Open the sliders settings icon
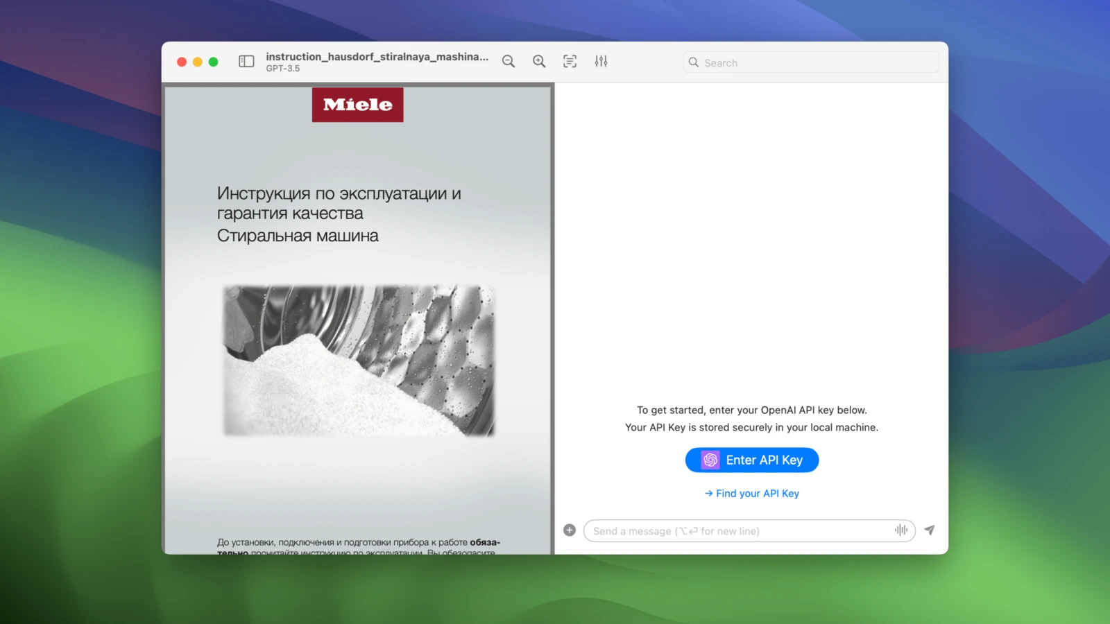The width and height of the screenshot is (1110, 624). pos(601,62)
